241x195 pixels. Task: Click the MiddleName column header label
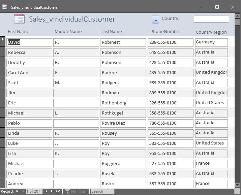click(68, 31)
